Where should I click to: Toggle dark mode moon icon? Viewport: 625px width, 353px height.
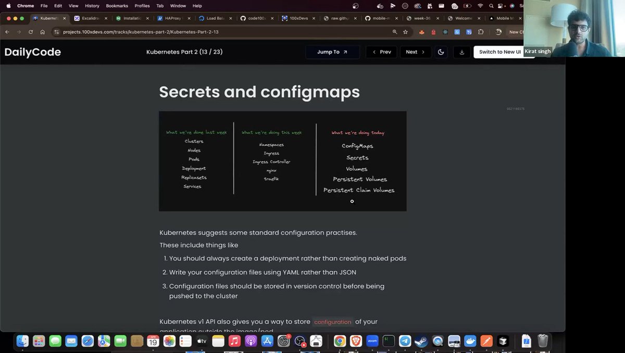(x=441, y=52)
